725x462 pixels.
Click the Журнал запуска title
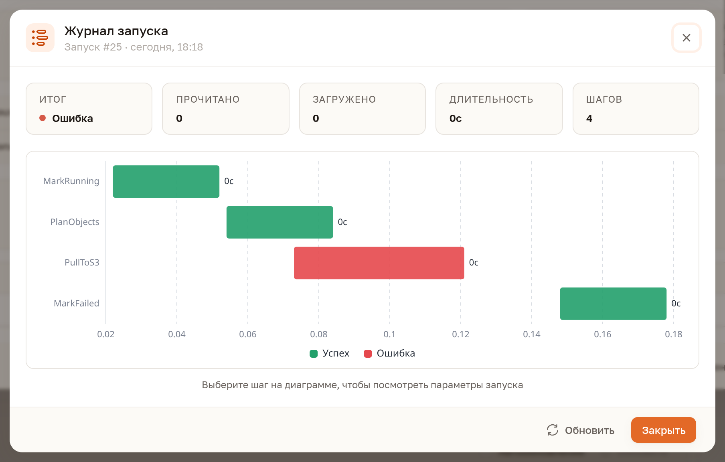click(116, 31)
